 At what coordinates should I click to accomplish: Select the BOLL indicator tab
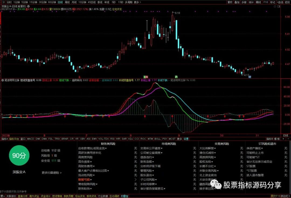coord(158,139)
